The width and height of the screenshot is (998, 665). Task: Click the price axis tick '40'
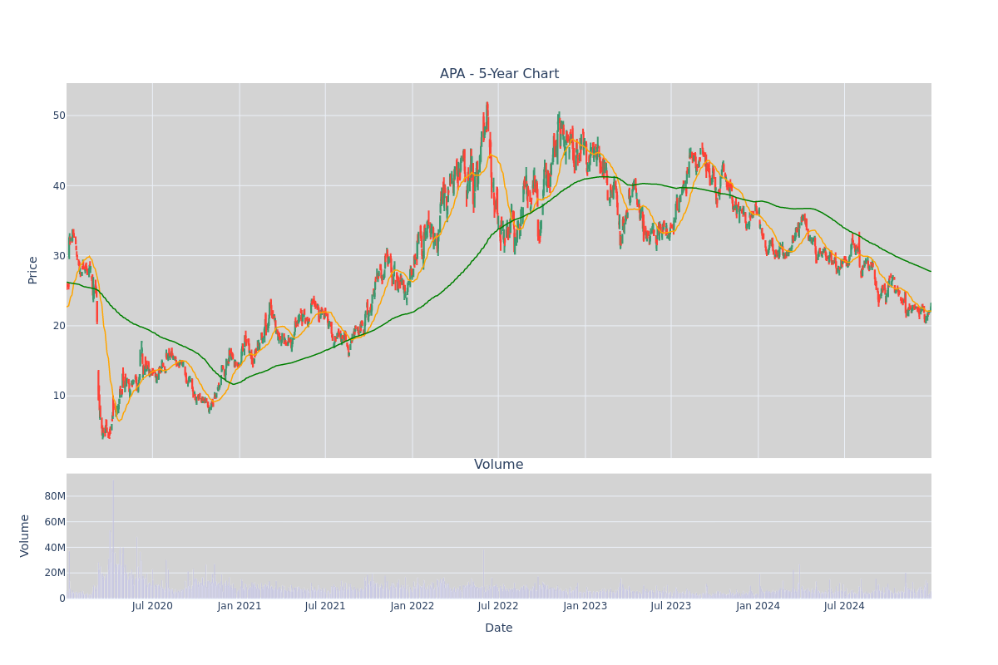click(59, 185)
